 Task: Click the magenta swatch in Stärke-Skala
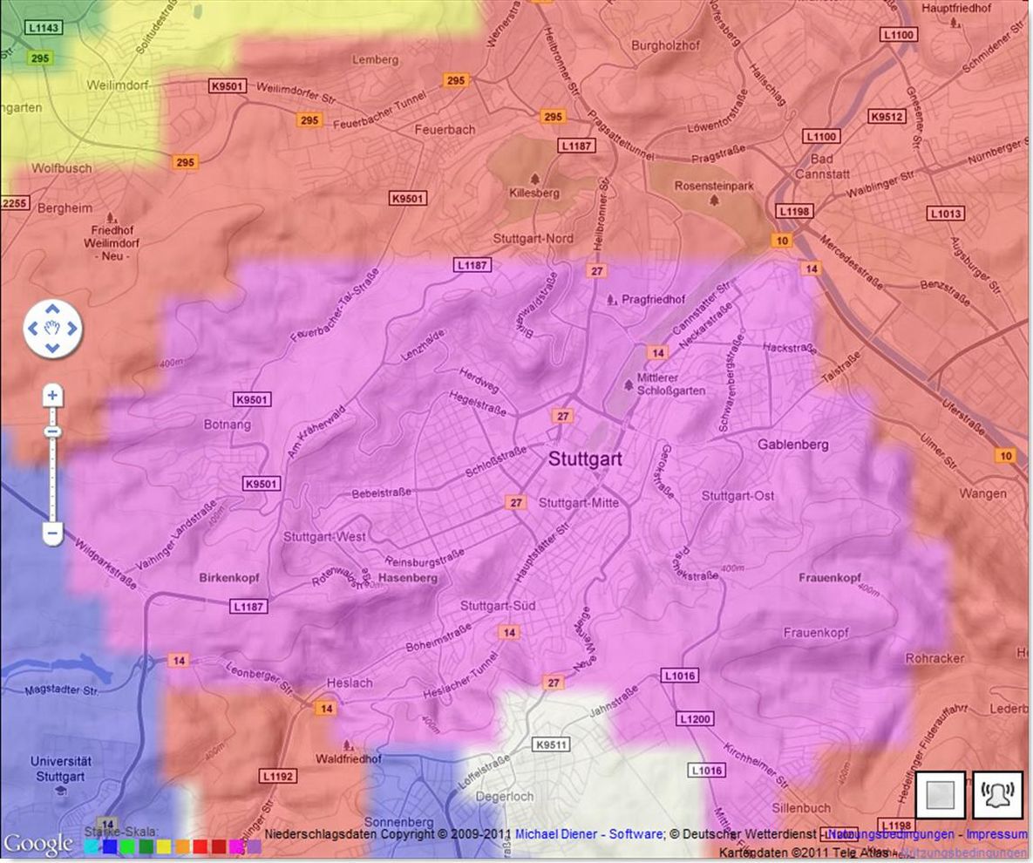click(236, 846)
